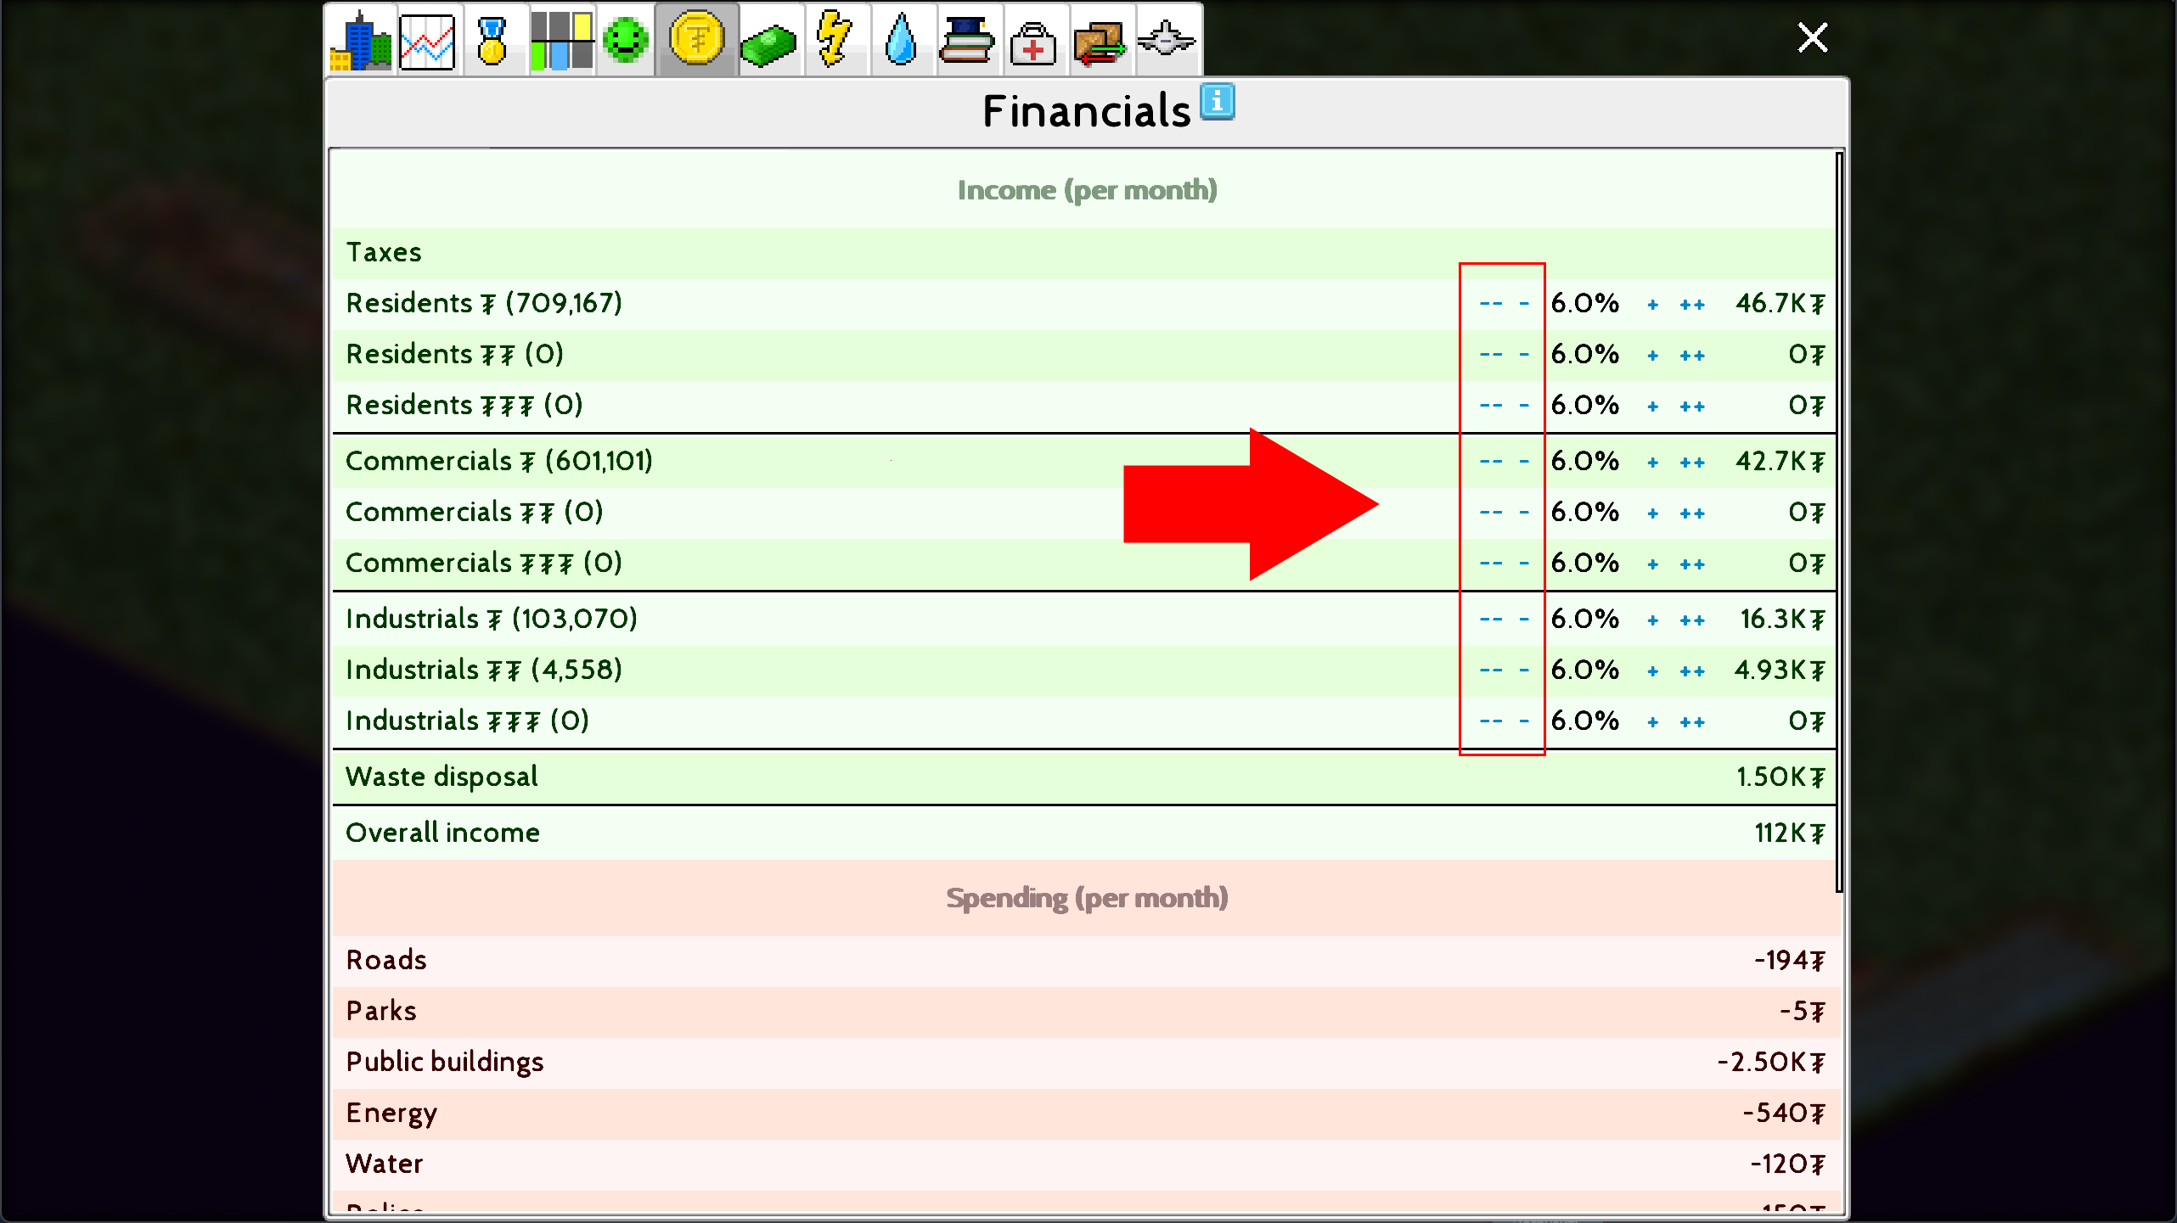
Task: Increase Commercials Ŧ tax with single plus
Action: (x=1652, y=463)
